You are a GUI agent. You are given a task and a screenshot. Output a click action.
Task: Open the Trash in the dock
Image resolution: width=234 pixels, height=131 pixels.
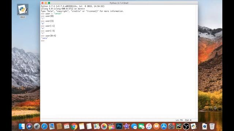[212, 126]
